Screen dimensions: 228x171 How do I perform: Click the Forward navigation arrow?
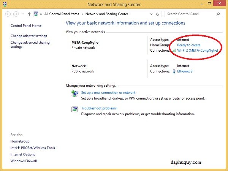pos(16,14)
